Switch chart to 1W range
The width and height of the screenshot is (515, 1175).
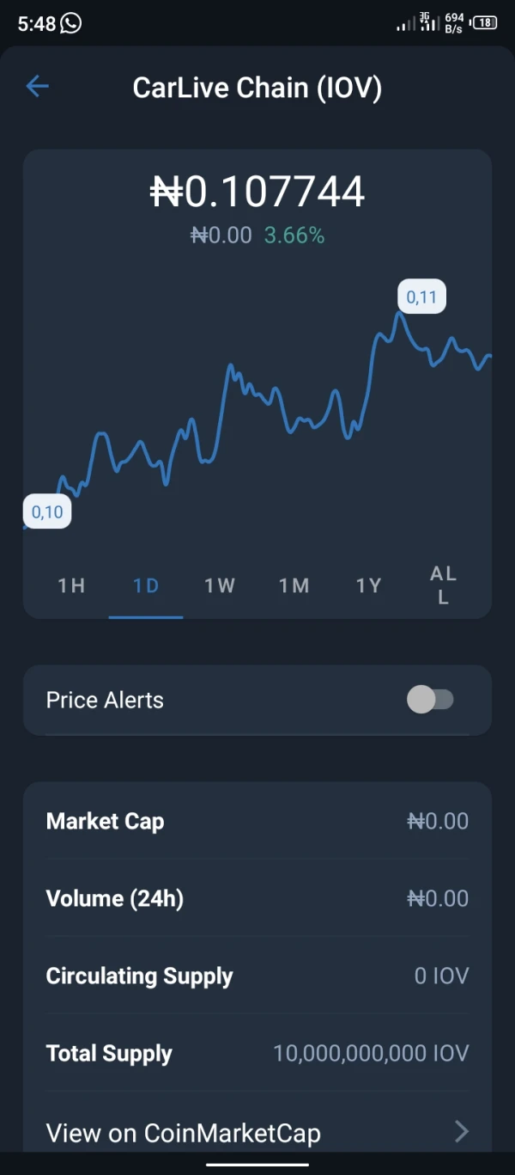pyautogui.click(x=220, y=586)
